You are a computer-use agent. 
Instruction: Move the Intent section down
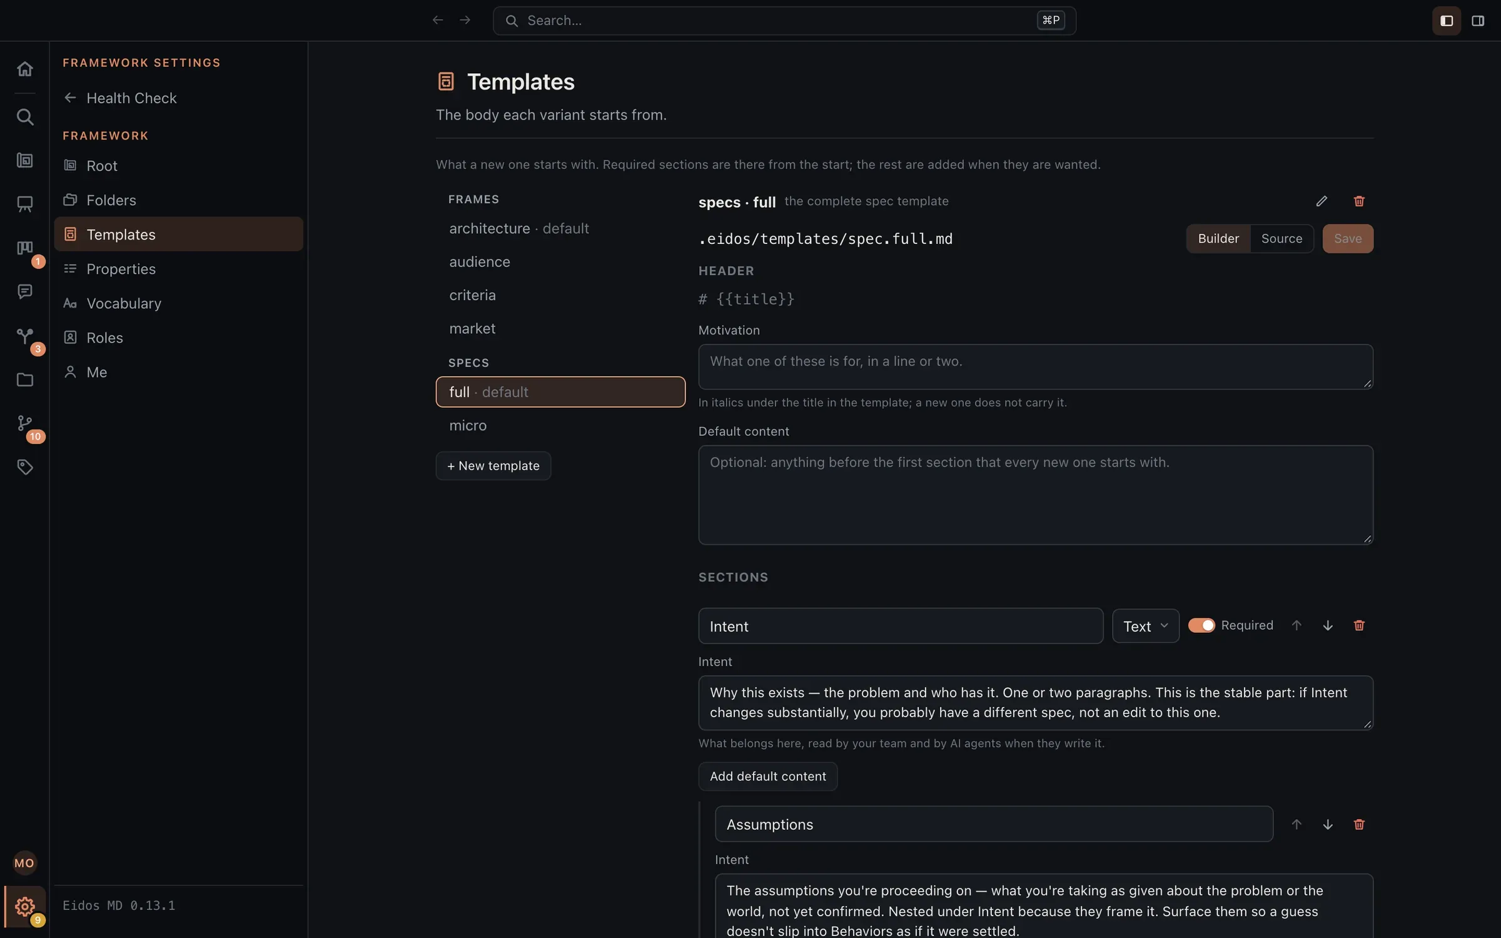click(1328, 625)
